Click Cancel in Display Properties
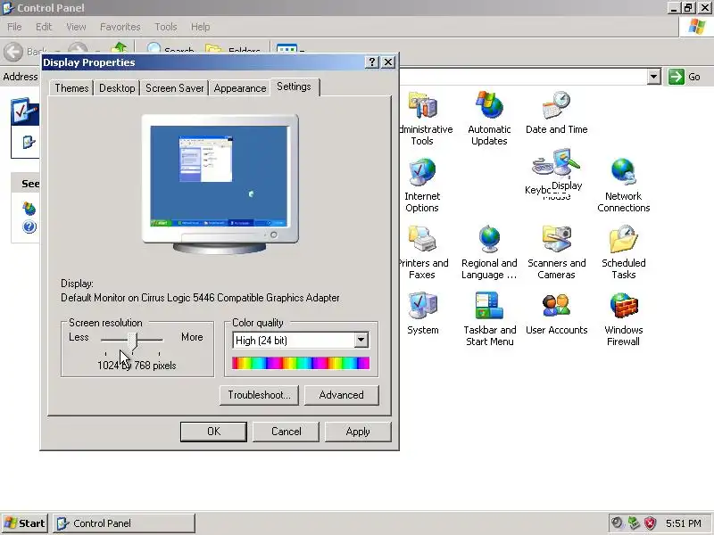Image resolution: width=714 pixels, height=535 pixels. click(286, 432)
